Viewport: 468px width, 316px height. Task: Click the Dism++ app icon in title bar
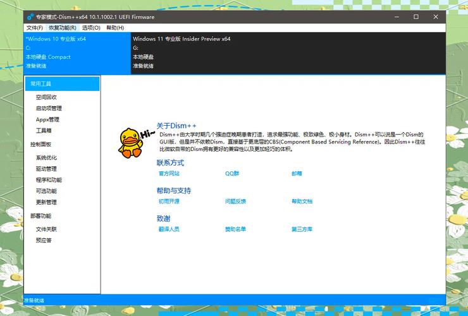tap(30, 17)
